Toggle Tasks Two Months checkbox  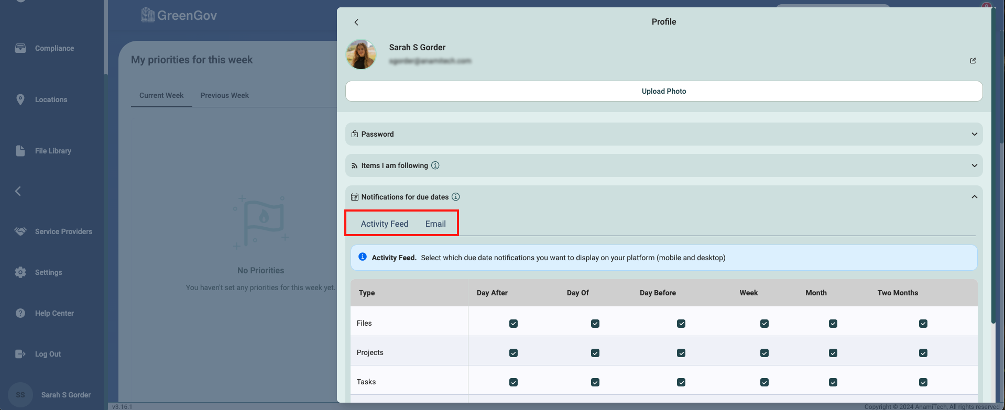(923, 382)
